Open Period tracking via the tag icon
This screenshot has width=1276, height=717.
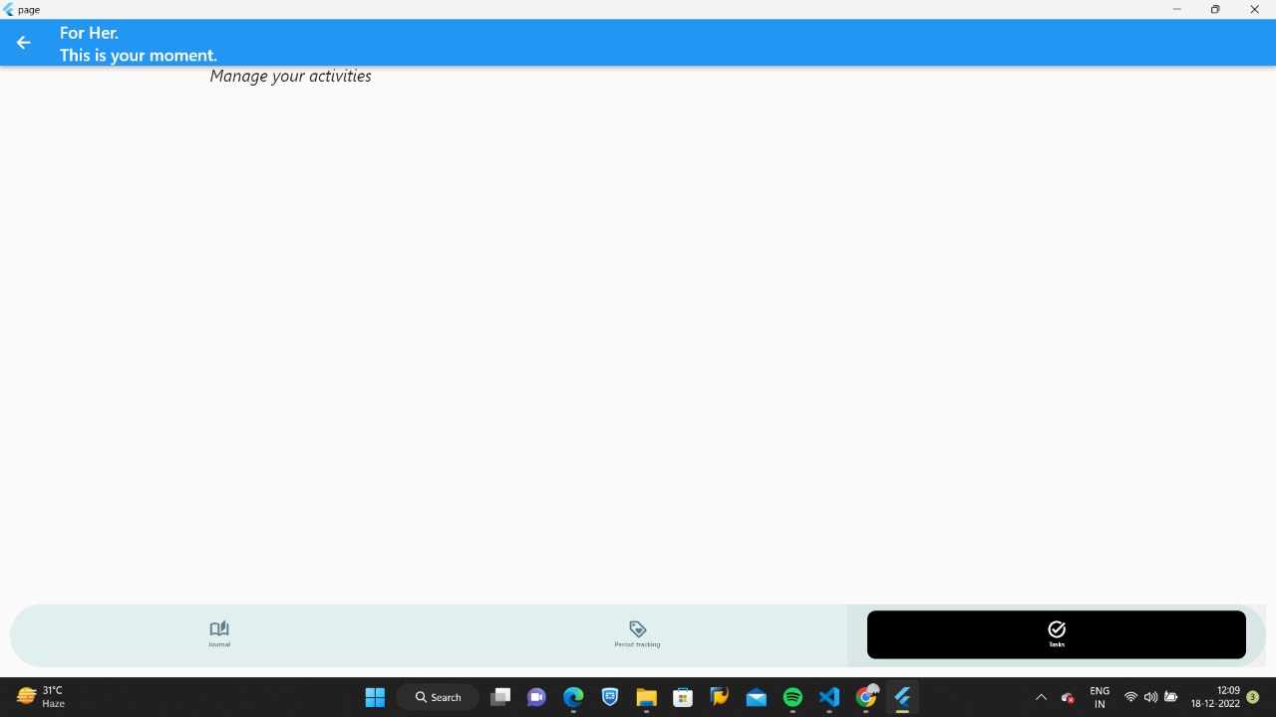coord(637,634)
